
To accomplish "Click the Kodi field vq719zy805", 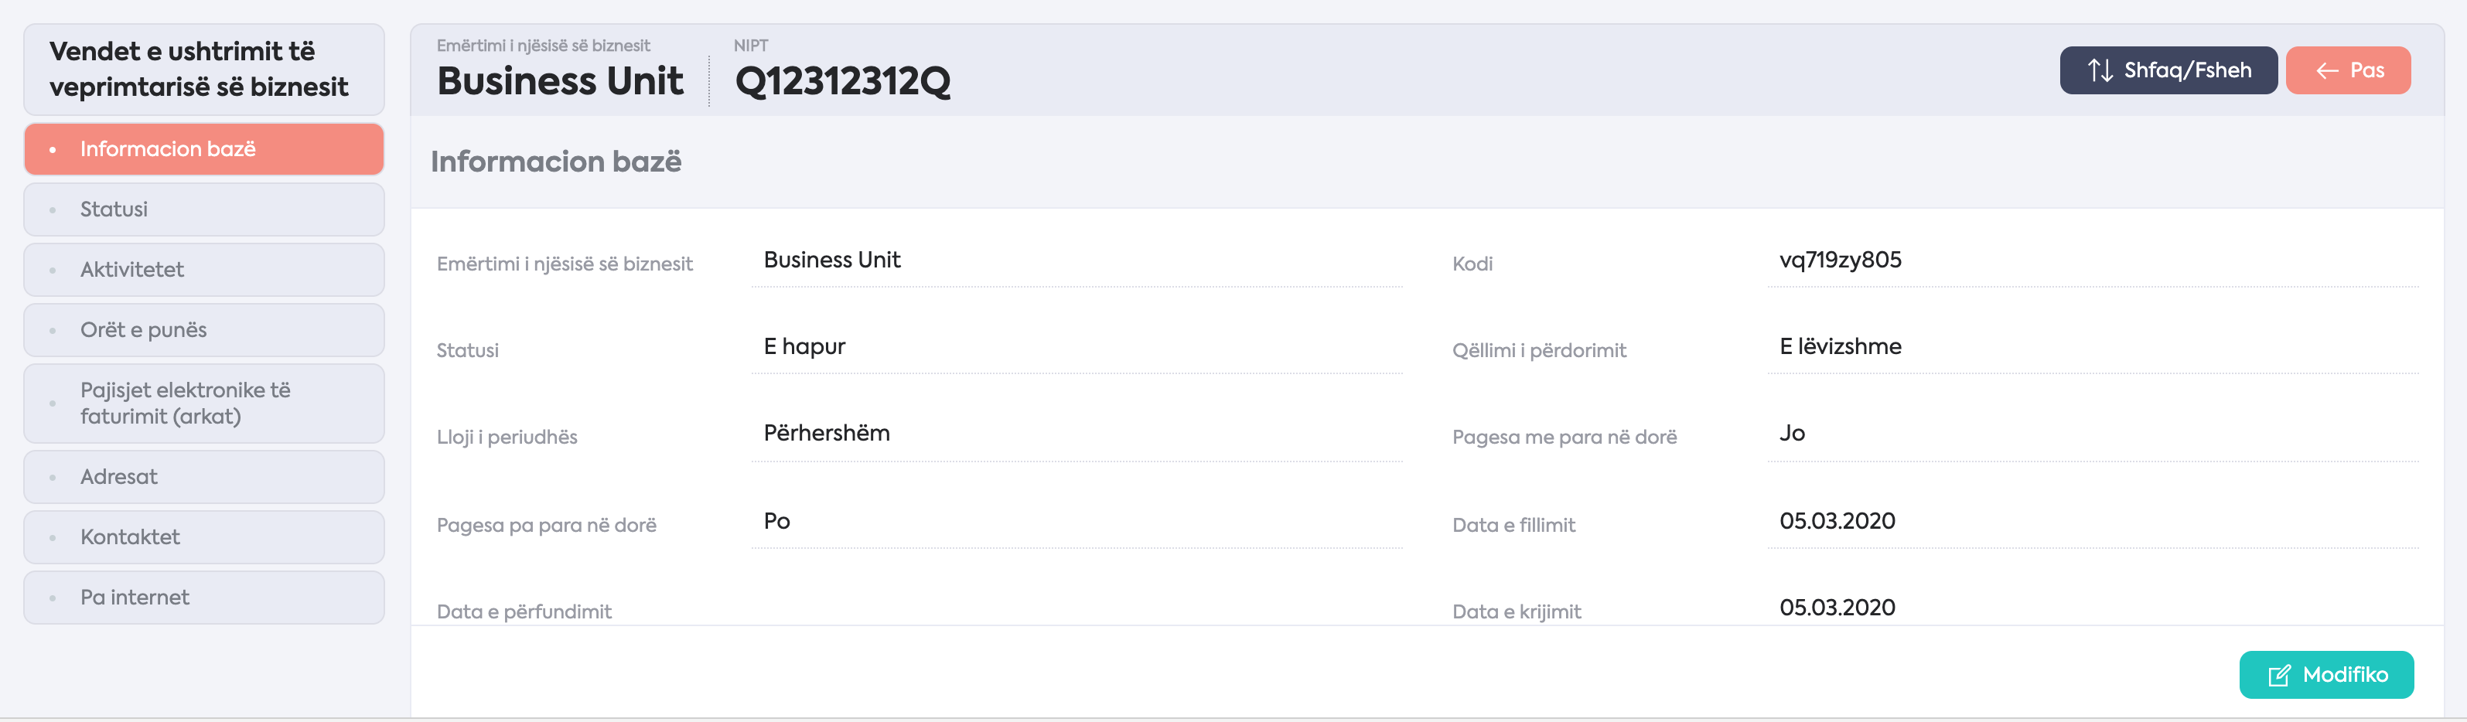I will [2093, 261].
